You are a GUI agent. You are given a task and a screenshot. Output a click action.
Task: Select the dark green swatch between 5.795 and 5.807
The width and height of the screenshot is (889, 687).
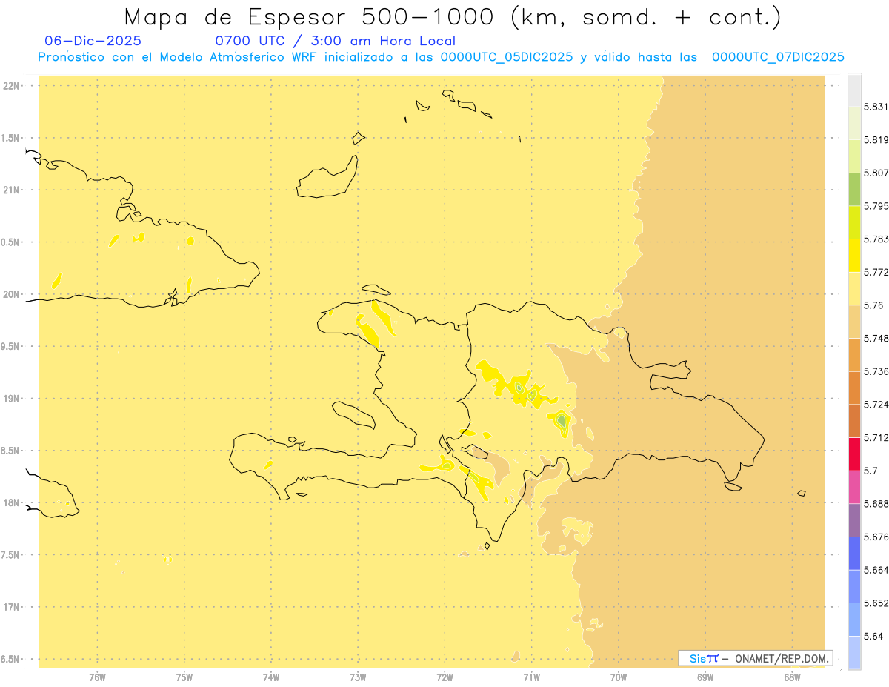tap(854, 189)
